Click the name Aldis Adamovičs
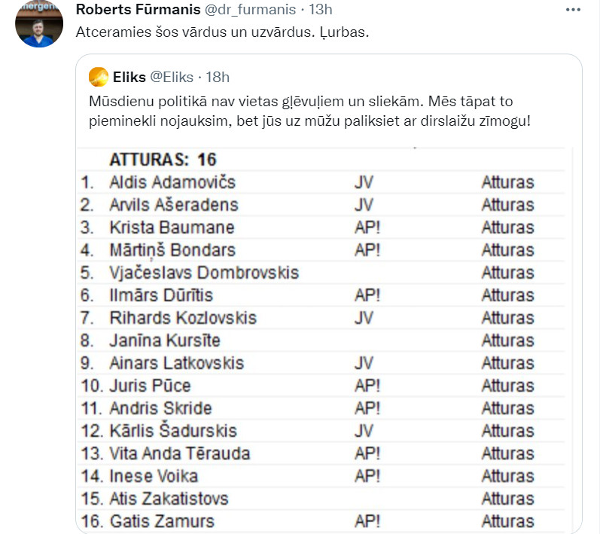The image size is (600, 534). 172,182
